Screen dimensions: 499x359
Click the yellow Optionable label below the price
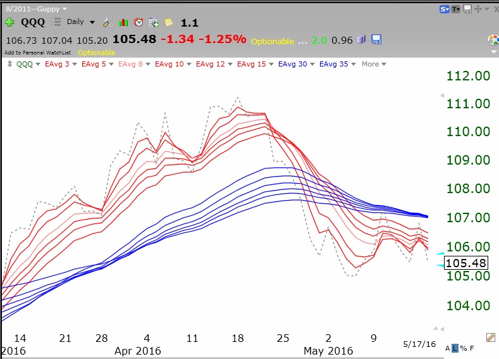point(96,53)
